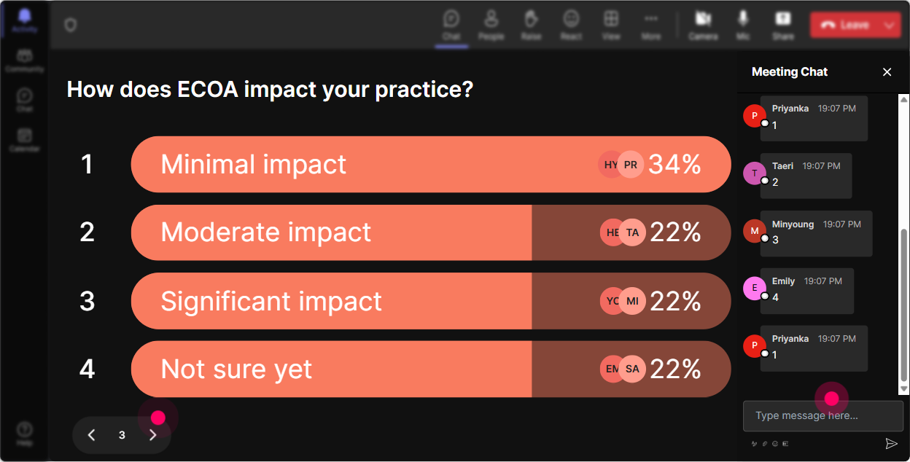Click the Minimal impact poll bar
Viewport: 910px width, 462px height.
pyautogui.click(x=431, y=165)
